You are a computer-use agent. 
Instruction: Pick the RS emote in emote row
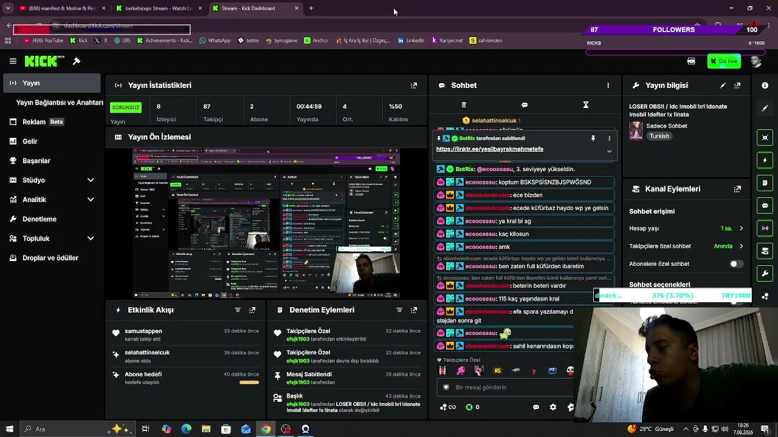pos(497,371)
